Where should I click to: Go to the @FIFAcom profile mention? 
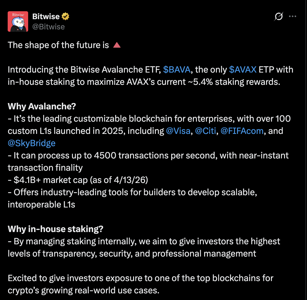(x=242, y=131)
